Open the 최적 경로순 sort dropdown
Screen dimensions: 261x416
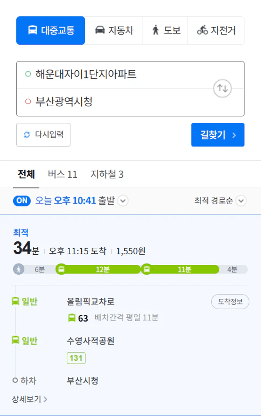(x=220, y=201)
